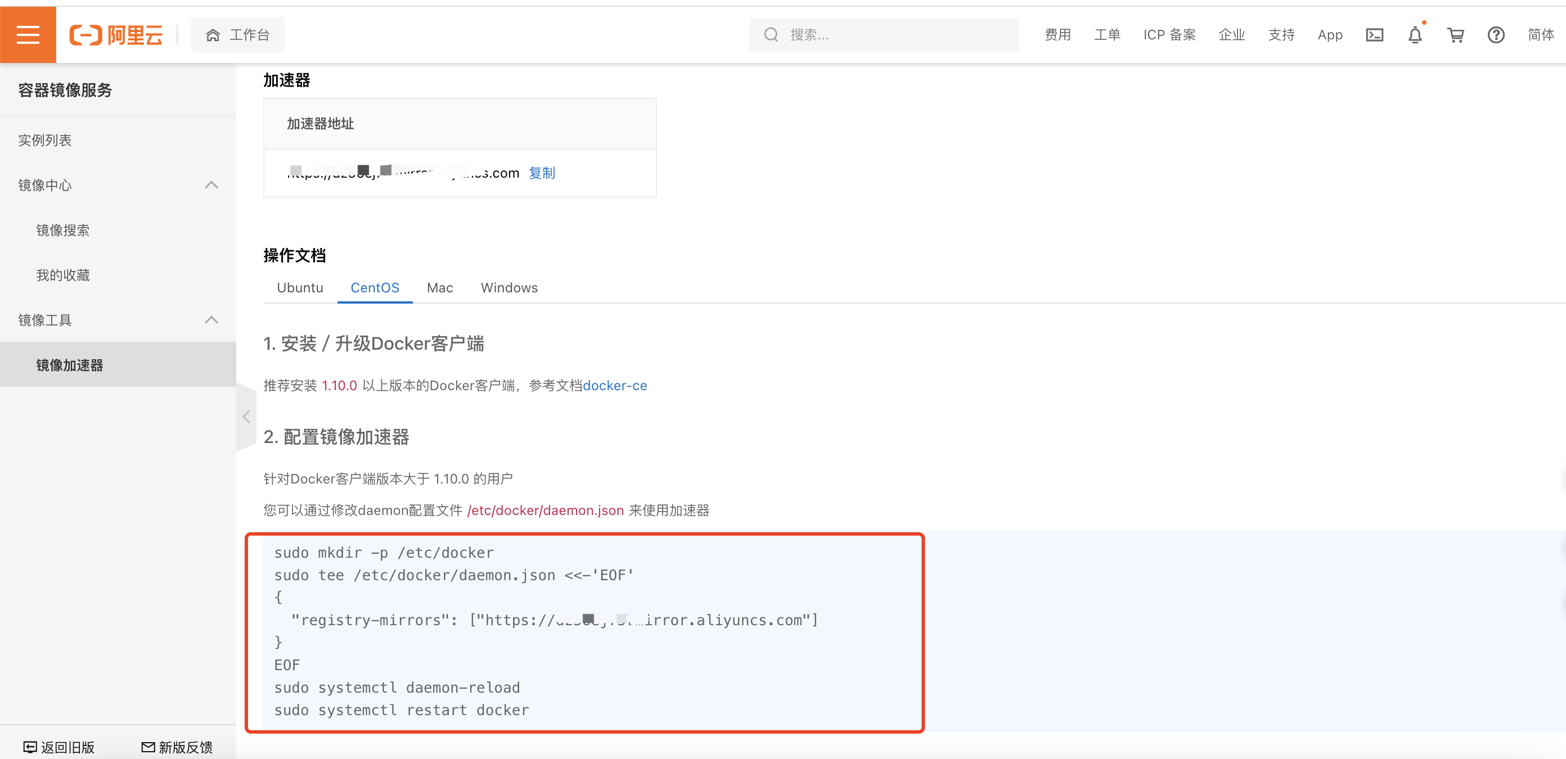Viewport: 1566px width, 759px height.
Task: Open the orange hamburger menu
Action: click(28, 35)
